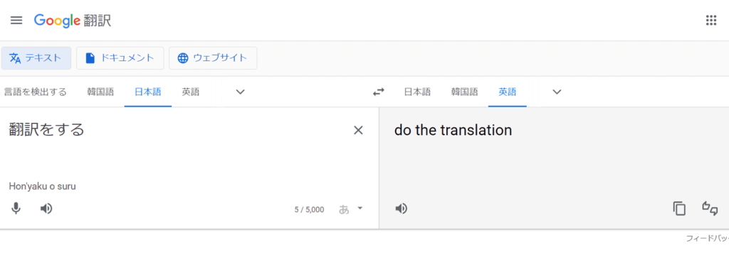
Task: Choose 日本語 as the target language
Action: 417,92
